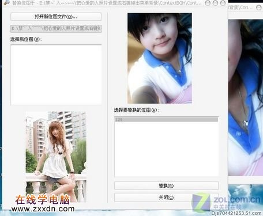The image size is (263, 216).
Task: Click inside the empty 选择新位图 list box
Action: 56,75
